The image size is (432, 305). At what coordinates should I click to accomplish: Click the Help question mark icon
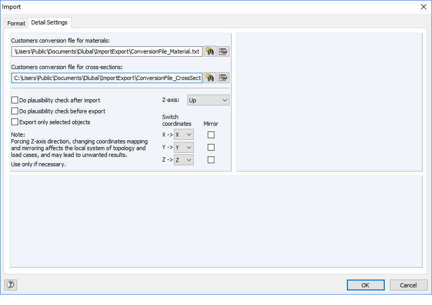point(10,285)
